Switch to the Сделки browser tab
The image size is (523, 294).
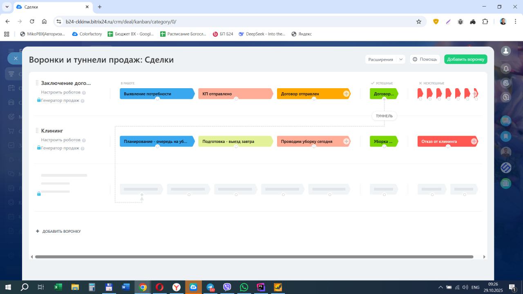(x=53, y=7)
